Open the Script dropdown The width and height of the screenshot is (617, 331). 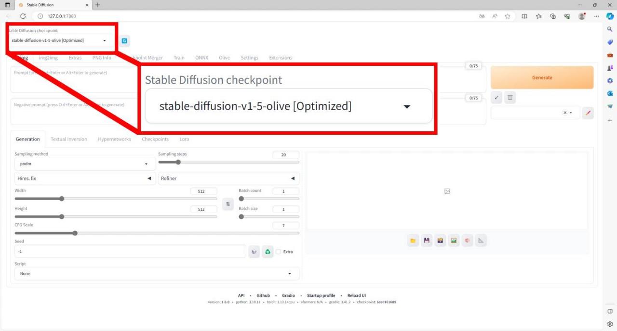(x=157, y=274)
